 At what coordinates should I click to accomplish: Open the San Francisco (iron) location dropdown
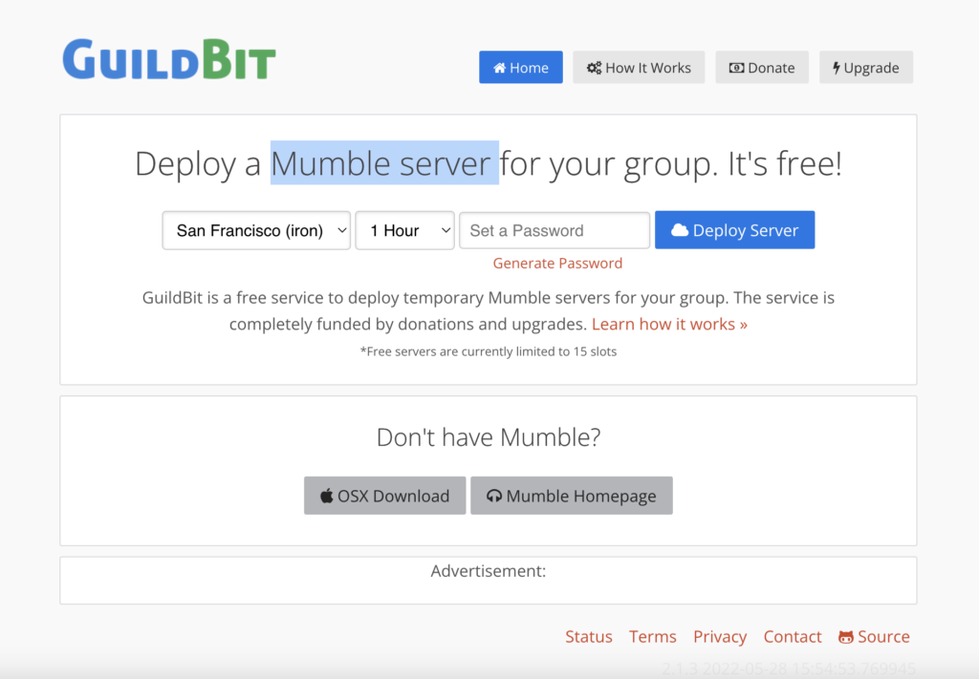256,230
